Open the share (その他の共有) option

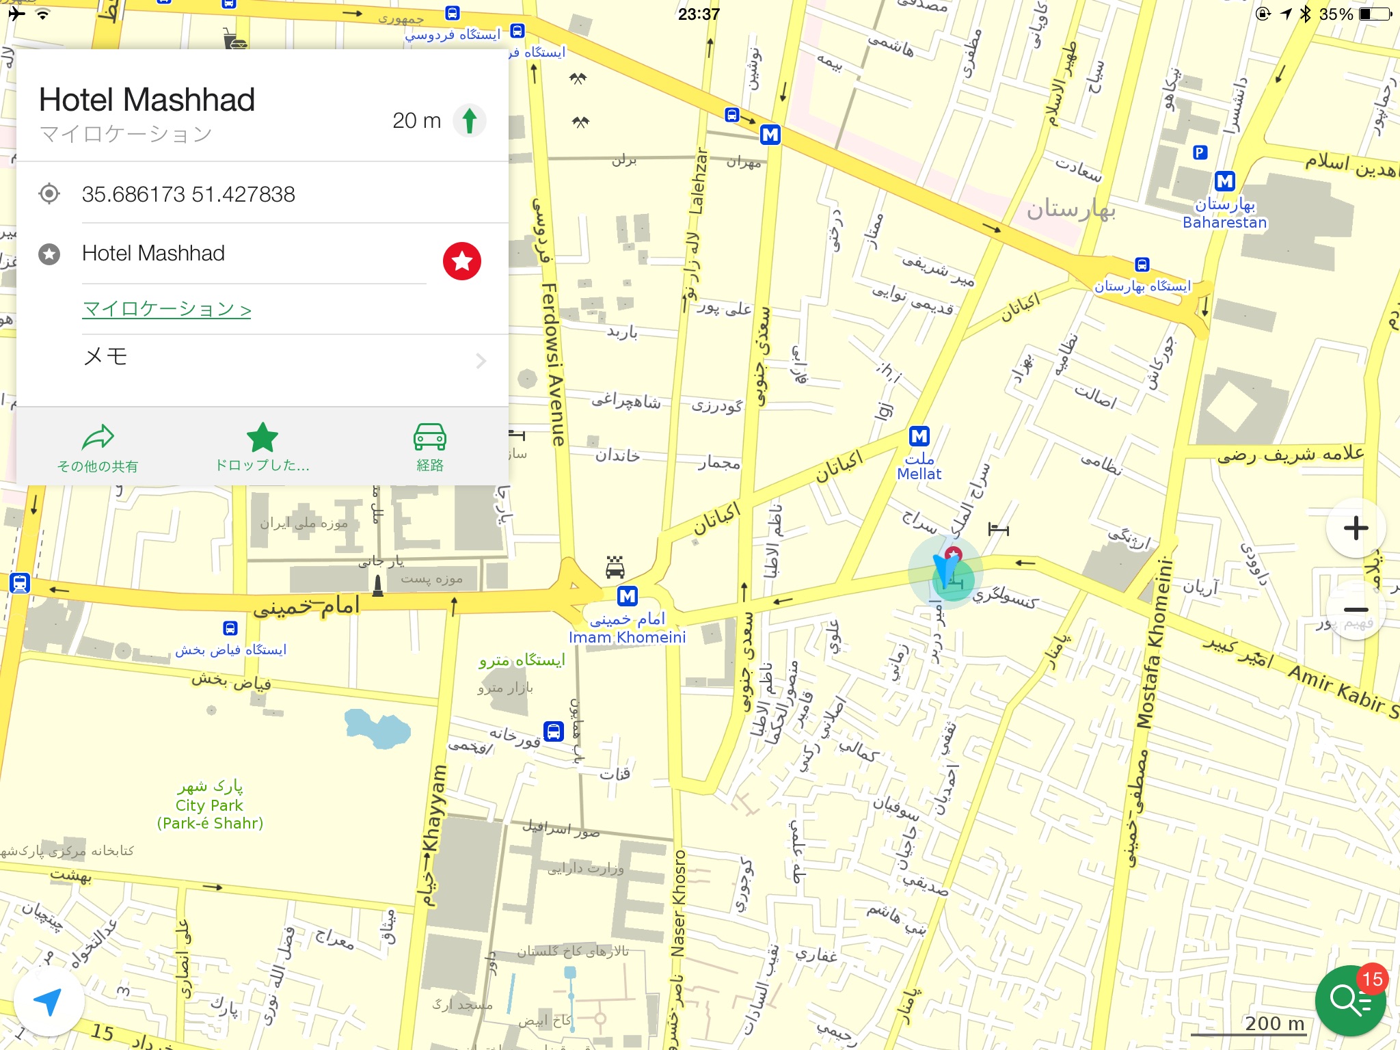(98, 448)
